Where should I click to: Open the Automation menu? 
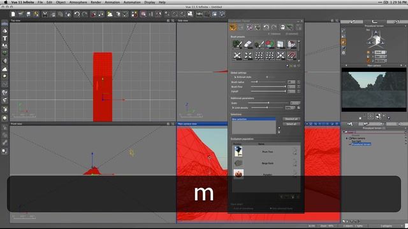[x=132, y=2]
